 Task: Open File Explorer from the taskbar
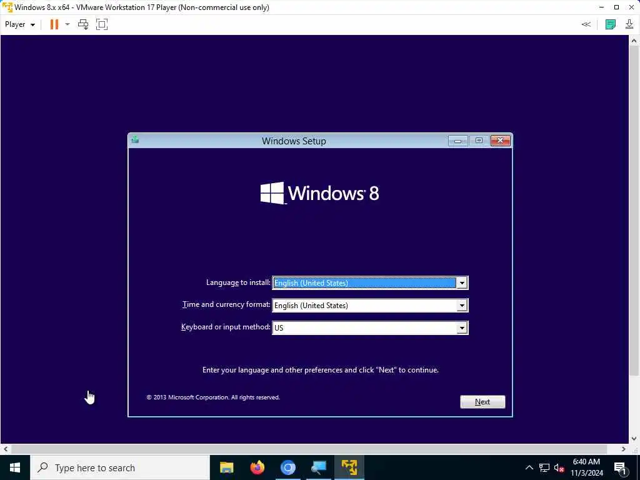pos(226,467)
